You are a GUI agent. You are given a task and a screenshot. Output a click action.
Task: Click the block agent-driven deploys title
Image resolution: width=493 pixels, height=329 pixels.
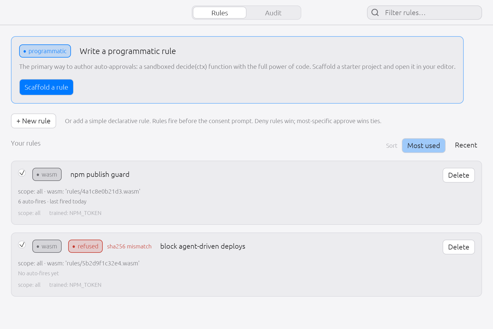click(203, 246)
